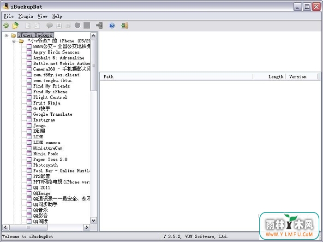The height and width of the screenshot is (242, 323).
Task: Click the green Refresh backups toolbar icon
Action: tap(6, 25)
